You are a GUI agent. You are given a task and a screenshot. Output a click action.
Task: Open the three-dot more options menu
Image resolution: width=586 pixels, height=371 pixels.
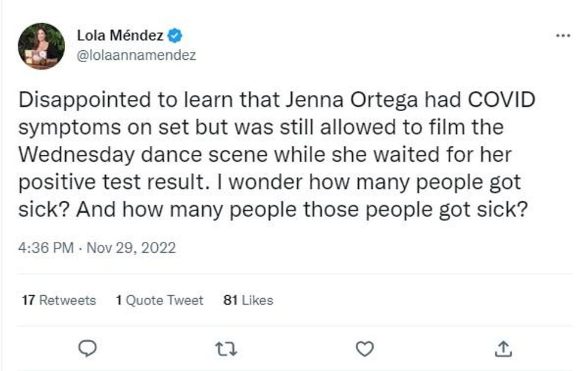(563, 35)
